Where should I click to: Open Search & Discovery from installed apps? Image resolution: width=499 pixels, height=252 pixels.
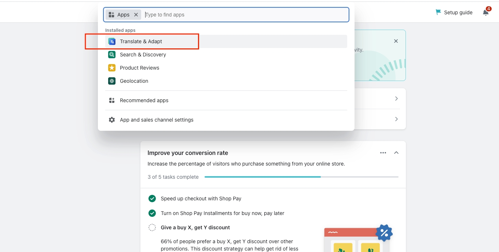pyautogui.click(x=143, y=55)
